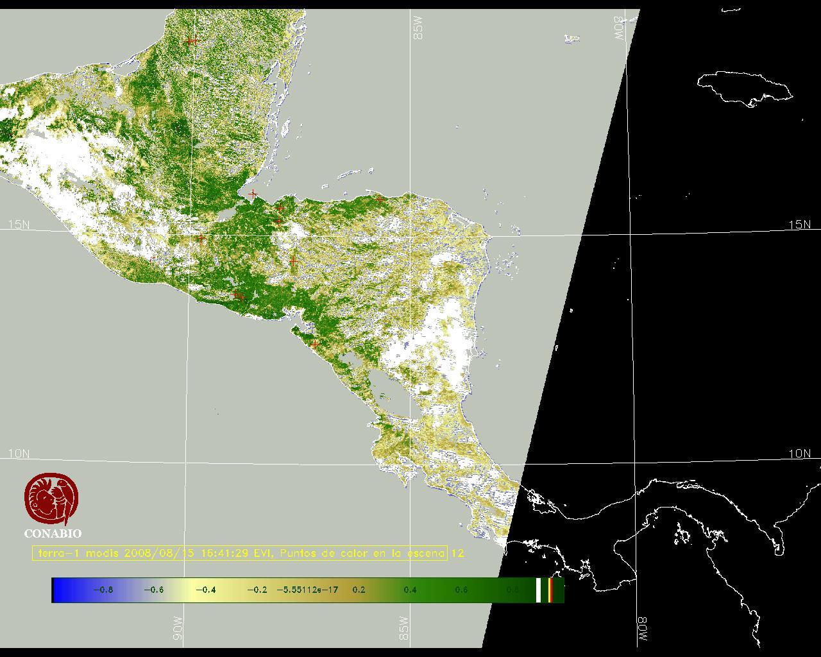The image size is (821, 657).
Task: Click the 10N latitude label on left edge
Action: (x=19, y=454)
